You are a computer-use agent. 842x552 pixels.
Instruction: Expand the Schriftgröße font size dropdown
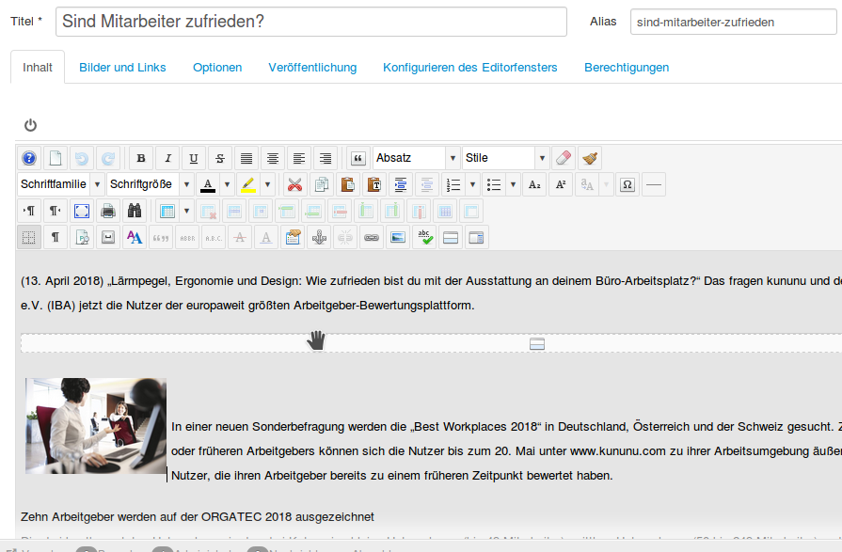pos(187,184)
